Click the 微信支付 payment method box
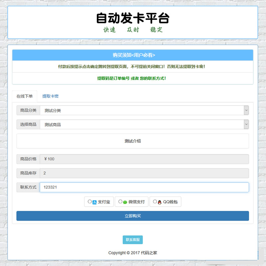 132,202
